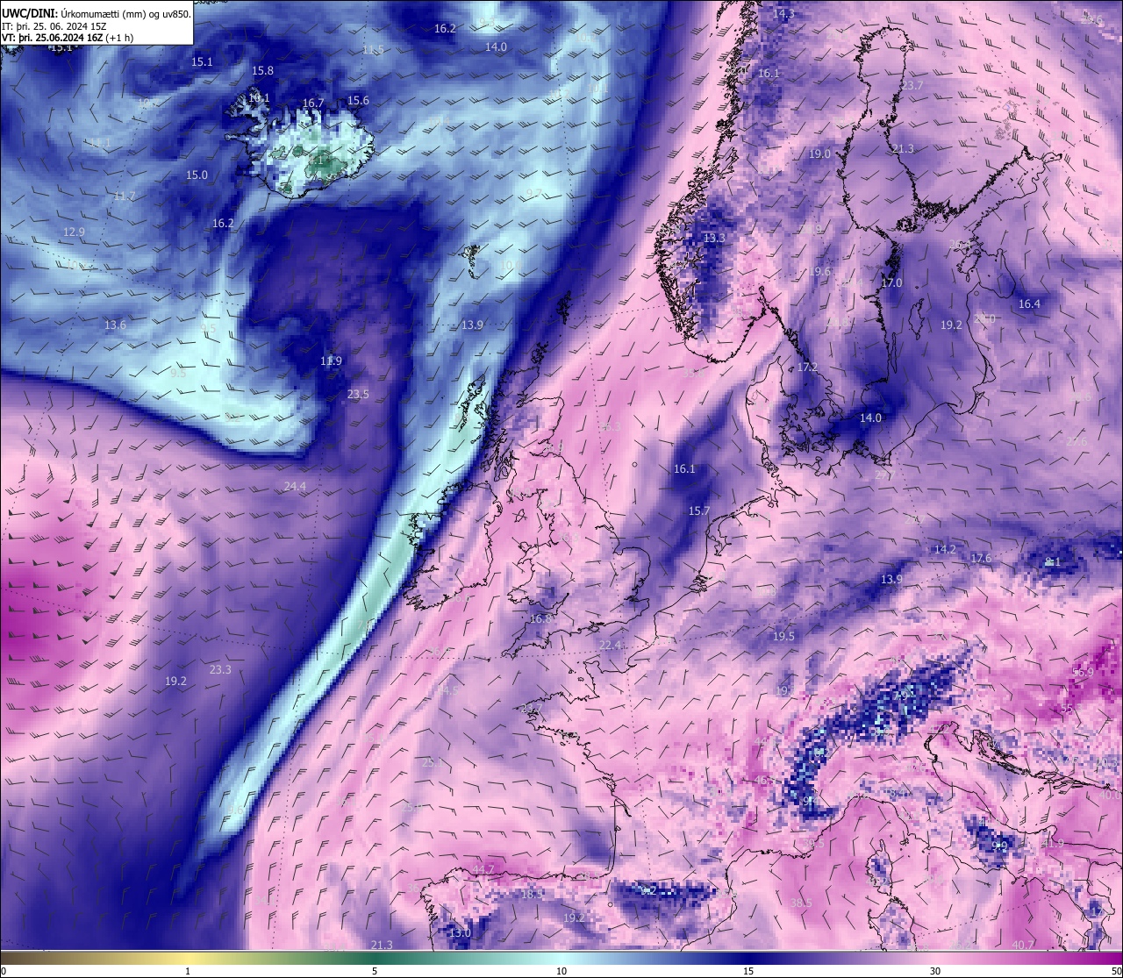The width and height of the screenshot is (1123, 978).
Task: Click the 24.4 value label
Action: point(295,487)
